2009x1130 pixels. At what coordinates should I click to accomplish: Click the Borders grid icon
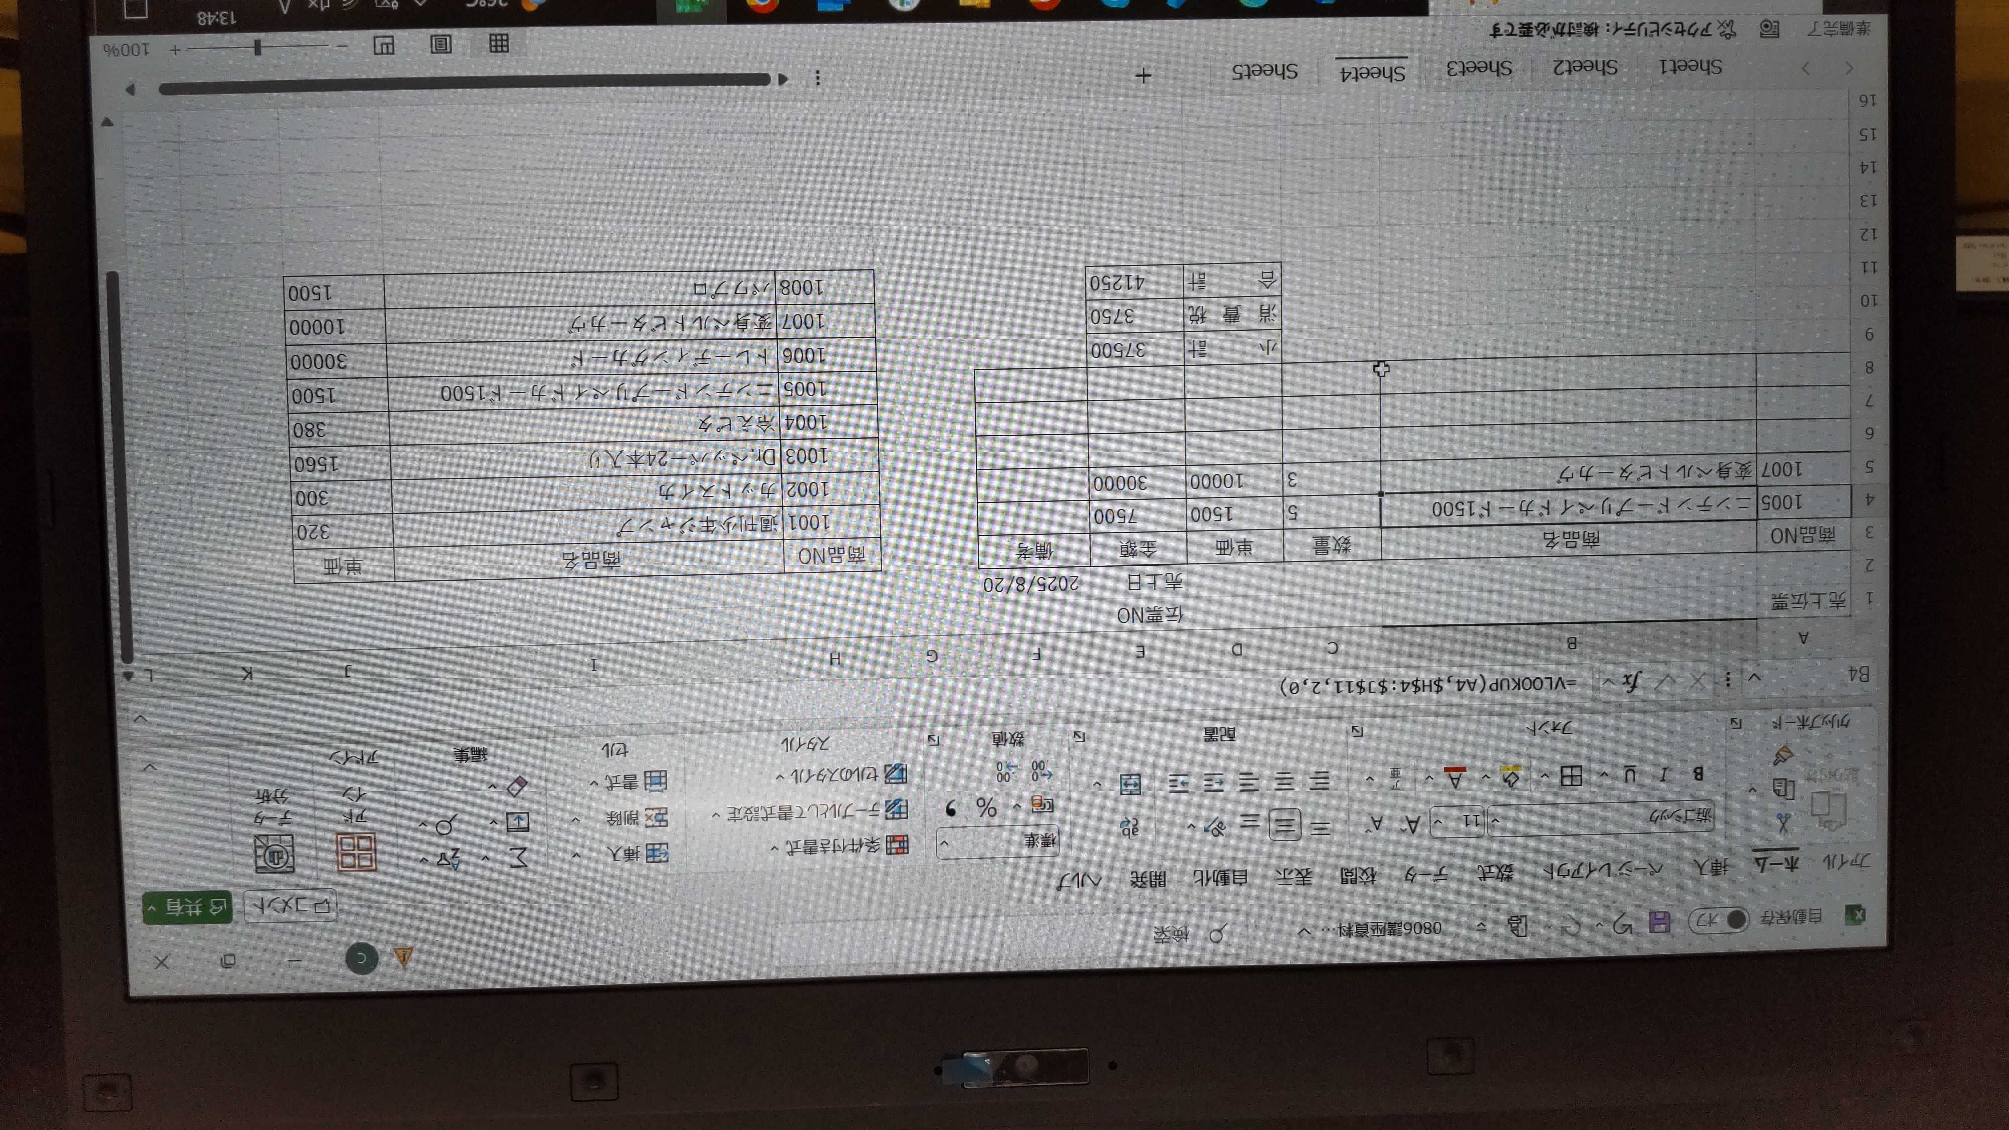click(x=1571, y=776)
